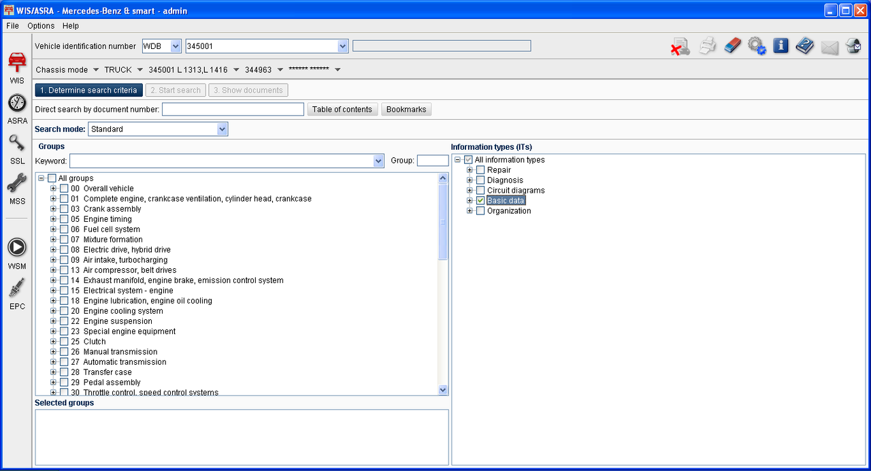
Task: Click the groups list scroll up arrow
Action: (x=443, y=178)
